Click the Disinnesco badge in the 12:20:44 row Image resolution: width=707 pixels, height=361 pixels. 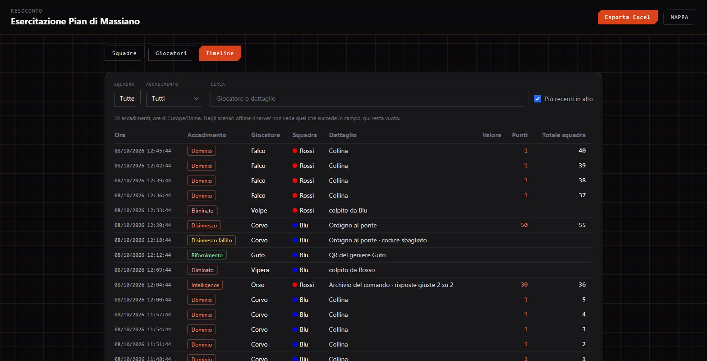click(x=204, y=225)
